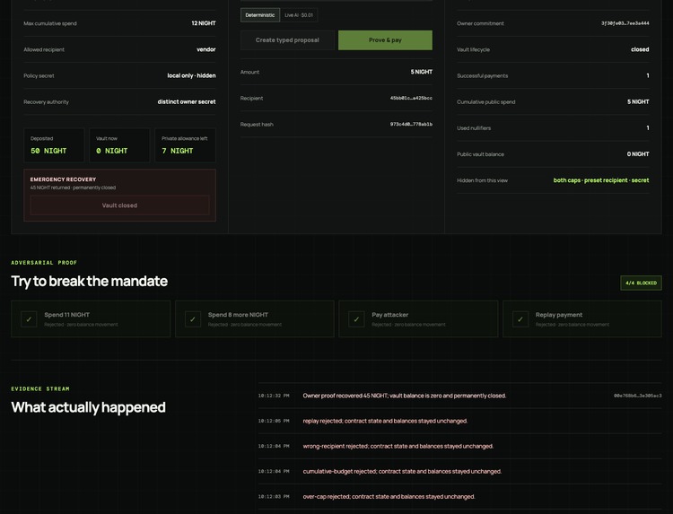
Task: Click Owner commitment hash 3f30fe03…7ee3a444
Action: coord(625,23)
